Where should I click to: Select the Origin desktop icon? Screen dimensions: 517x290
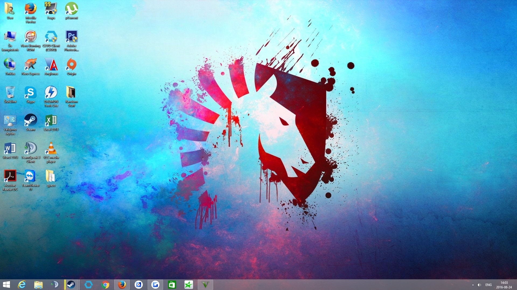71,64
